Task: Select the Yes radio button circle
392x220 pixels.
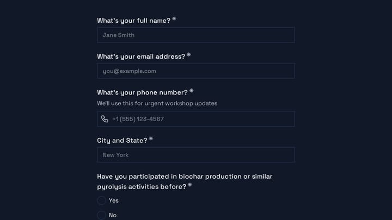Action: click(x=101, y=200)
